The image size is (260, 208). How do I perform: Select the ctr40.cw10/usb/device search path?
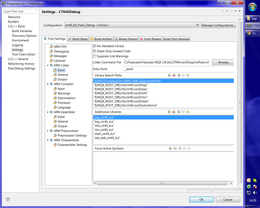pyautogui.click(x=125, y=105)
